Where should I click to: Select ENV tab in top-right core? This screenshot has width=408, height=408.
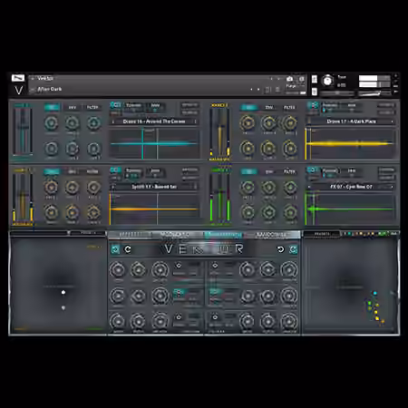tap(268, 107)
